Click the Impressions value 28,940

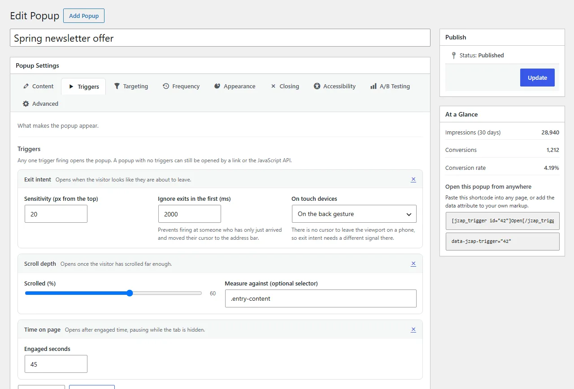click(550, 132)
